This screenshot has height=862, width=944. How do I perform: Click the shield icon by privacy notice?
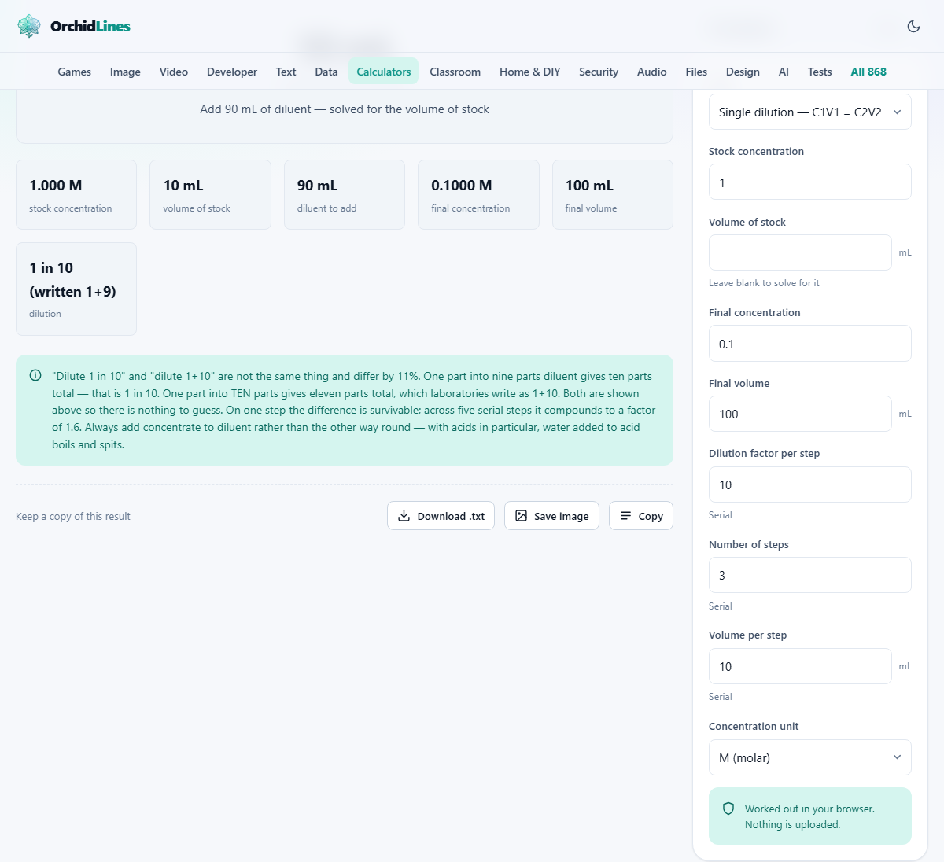[728, 809]
